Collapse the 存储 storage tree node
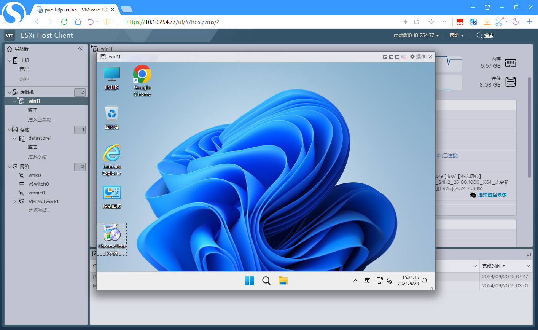The height and width of the screenshot is (330, 538). coord(10,129)
